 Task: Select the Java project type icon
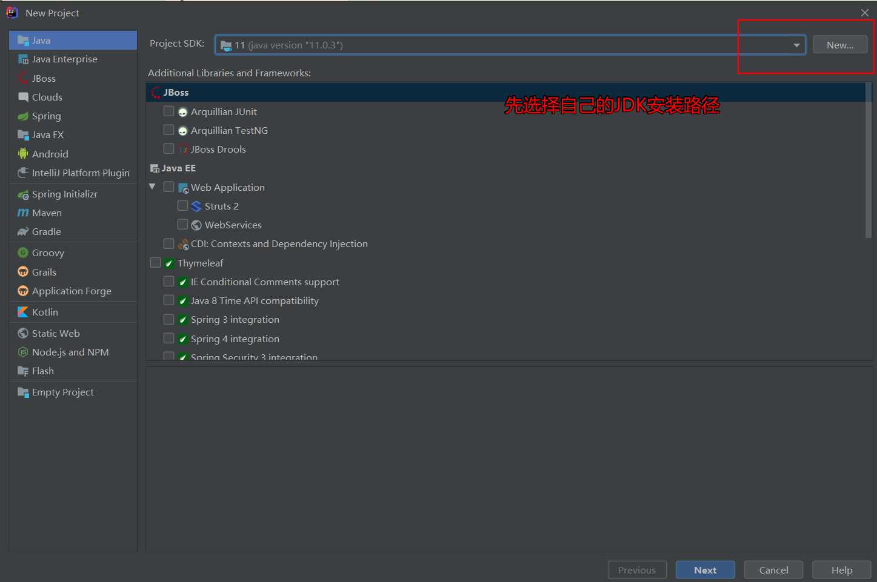(x=24, y=41)
